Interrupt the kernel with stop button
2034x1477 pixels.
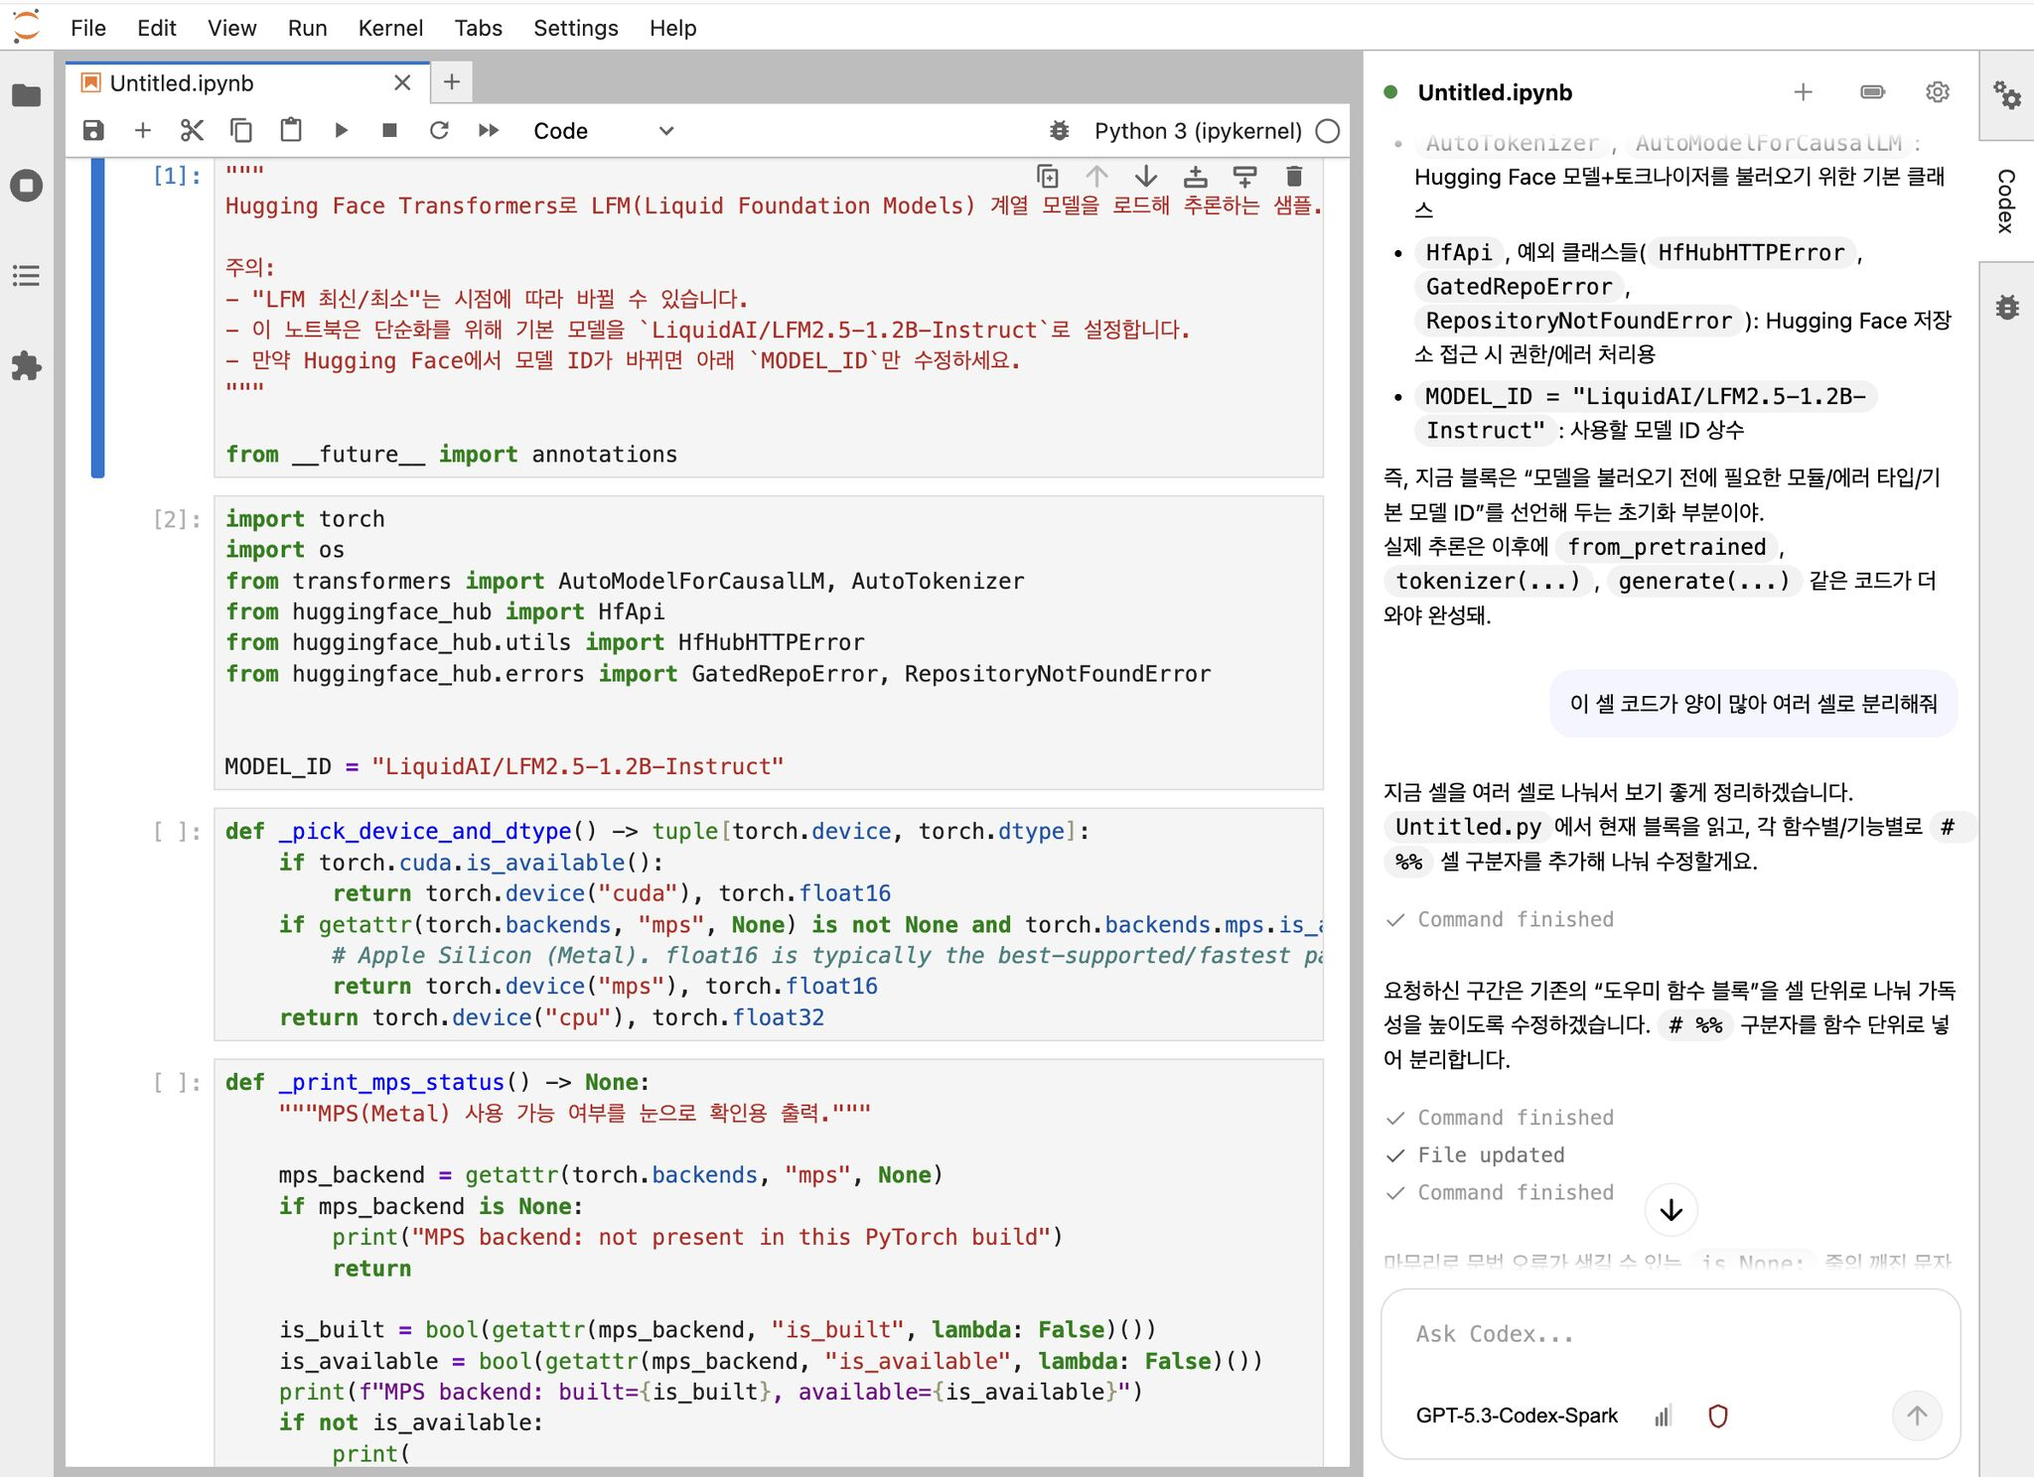click(390, 131)
